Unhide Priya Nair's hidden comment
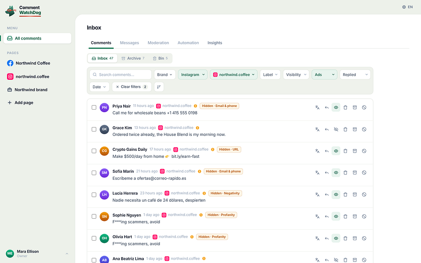421x263 pixels. [336, 107]
